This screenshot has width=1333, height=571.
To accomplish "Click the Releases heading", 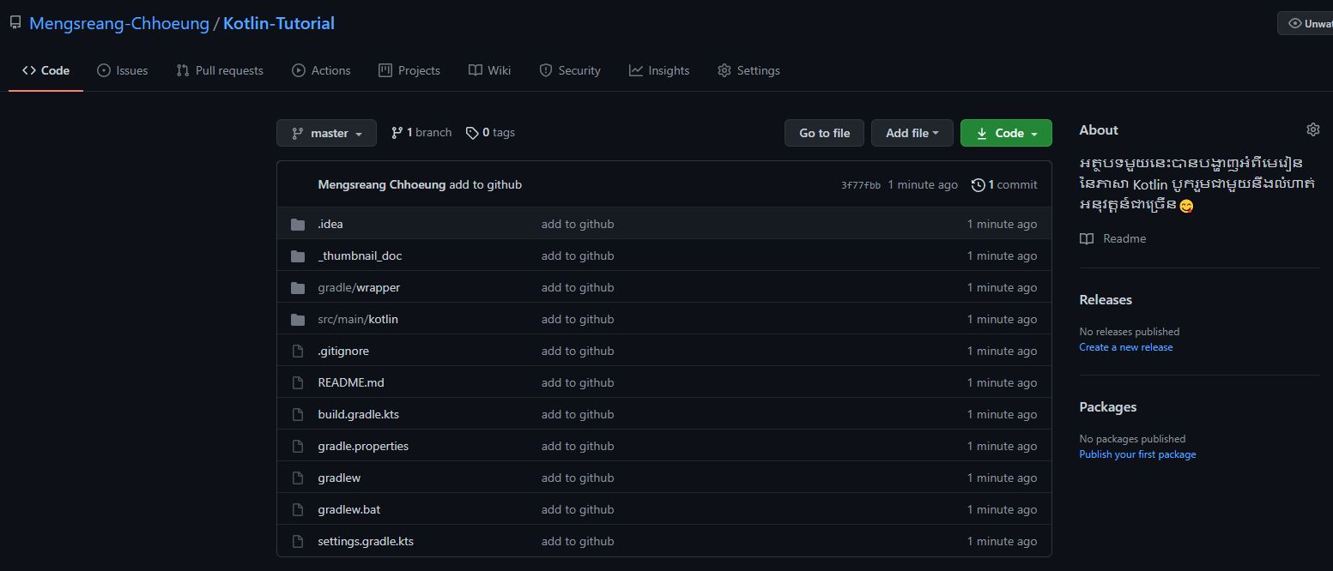I will [1106, 299].
